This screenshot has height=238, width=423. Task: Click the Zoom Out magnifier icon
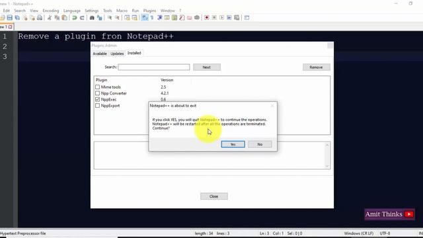(x=117, y=18)
